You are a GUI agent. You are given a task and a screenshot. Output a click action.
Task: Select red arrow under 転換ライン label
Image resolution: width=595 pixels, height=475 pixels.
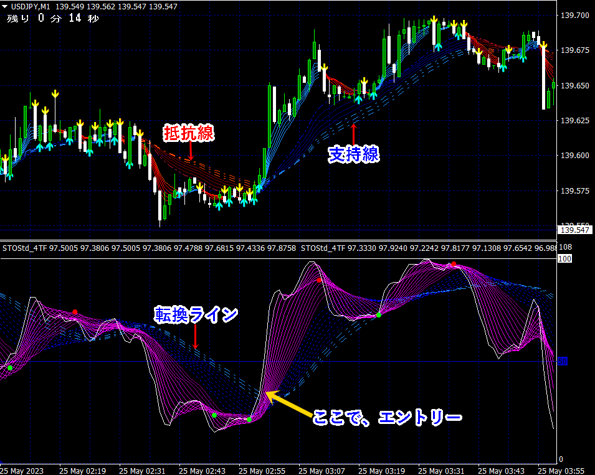[195, 337]
